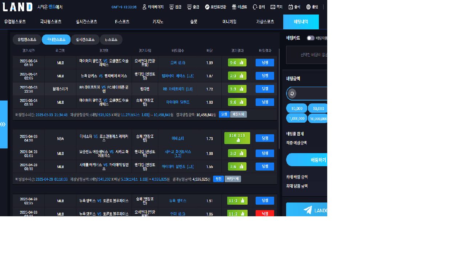Image resolution: width=461 pixels, height=262 pixels.
Task: Select 카지노 in main navigation
Action: pyautogui.click(x=158, y=22)
